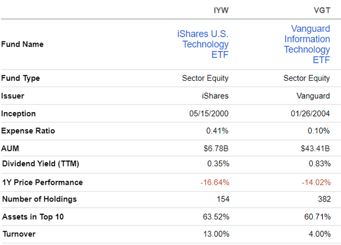341x245 pixels.
Task: Select the Fund Type row label
Action: [21, 78]
